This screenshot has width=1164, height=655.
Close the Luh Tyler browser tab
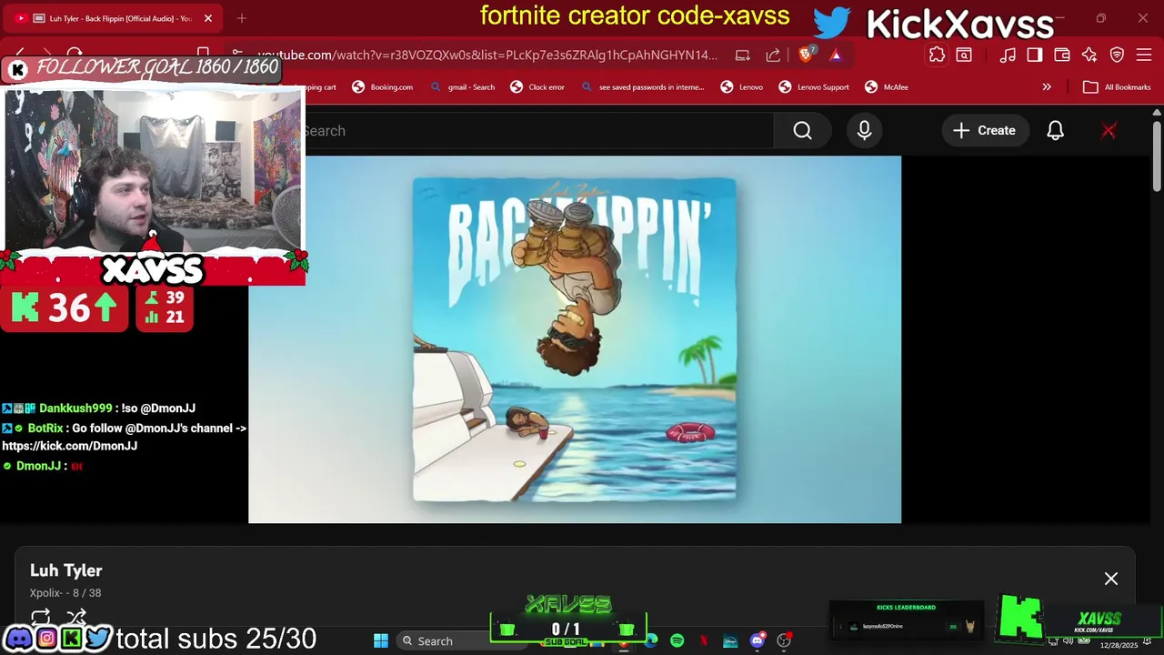(207, 18)
